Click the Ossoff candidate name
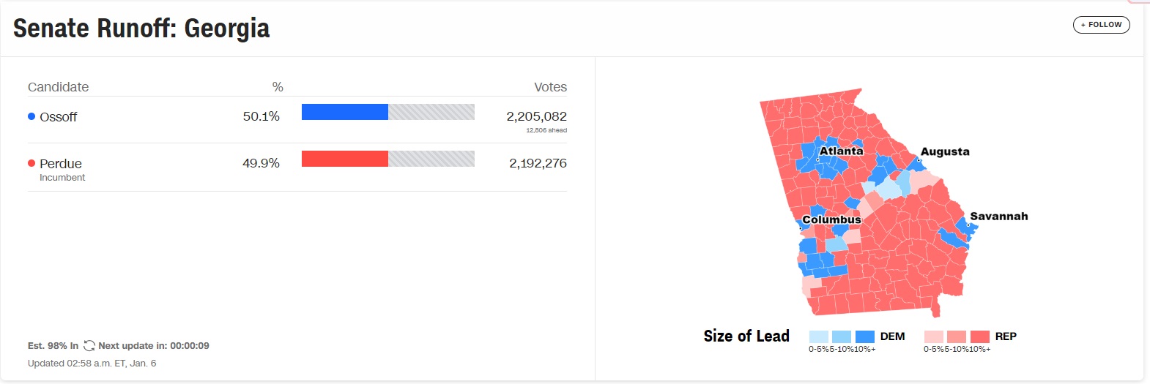The image size is (1150, 384). click(x=58, y=117)
